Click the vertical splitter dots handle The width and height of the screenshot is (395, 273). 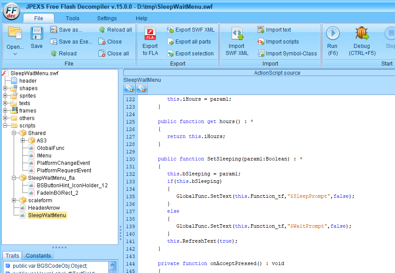pos(121,233)
